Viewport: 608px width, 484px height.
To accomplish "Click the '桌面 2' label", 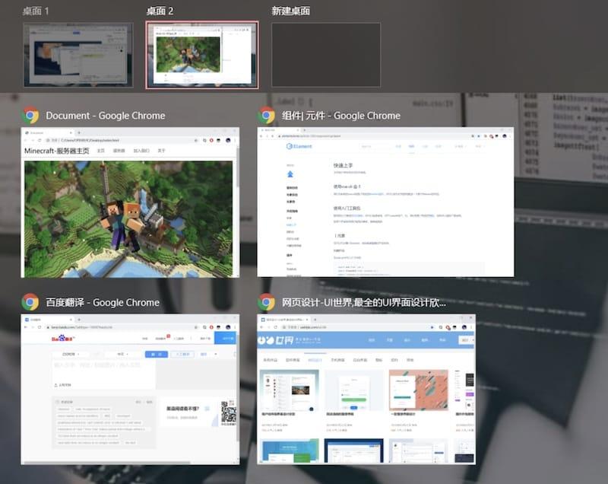I will click(x=160, y=11).
